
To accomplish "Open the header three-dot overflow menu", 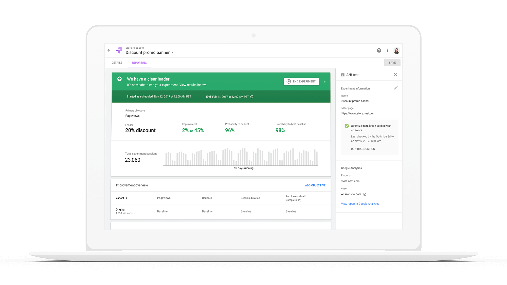I will (x=387, y=50).
